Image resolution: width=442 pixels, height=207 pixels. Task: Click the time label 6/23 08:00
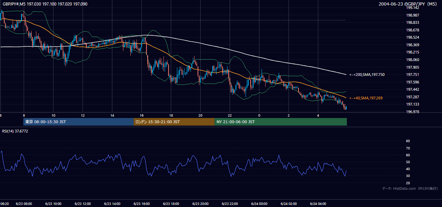pyautogui.click(x=24, y=204)
